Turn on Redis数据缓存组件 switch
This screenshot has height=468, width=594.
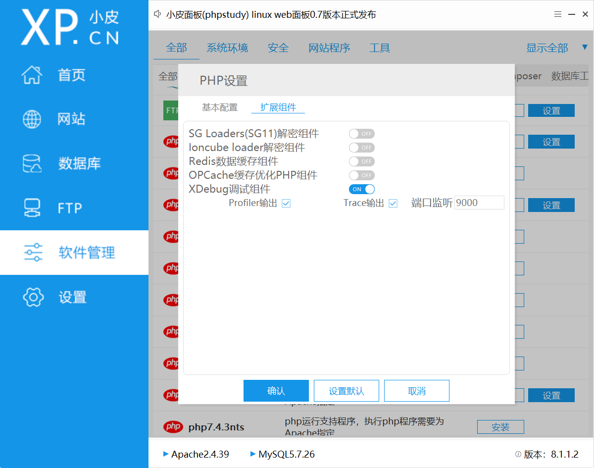point(362,161)
